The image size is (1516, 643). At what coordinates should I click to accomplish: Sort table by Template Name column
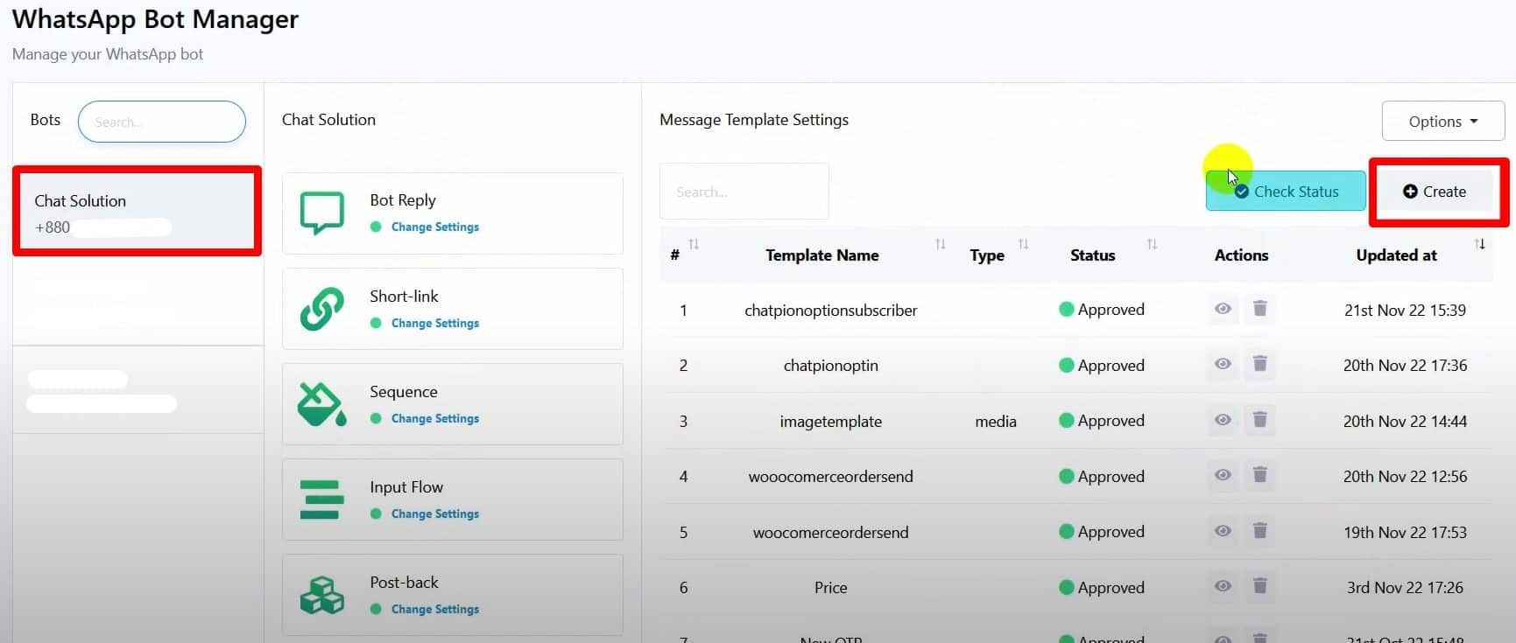coord(821,255)
